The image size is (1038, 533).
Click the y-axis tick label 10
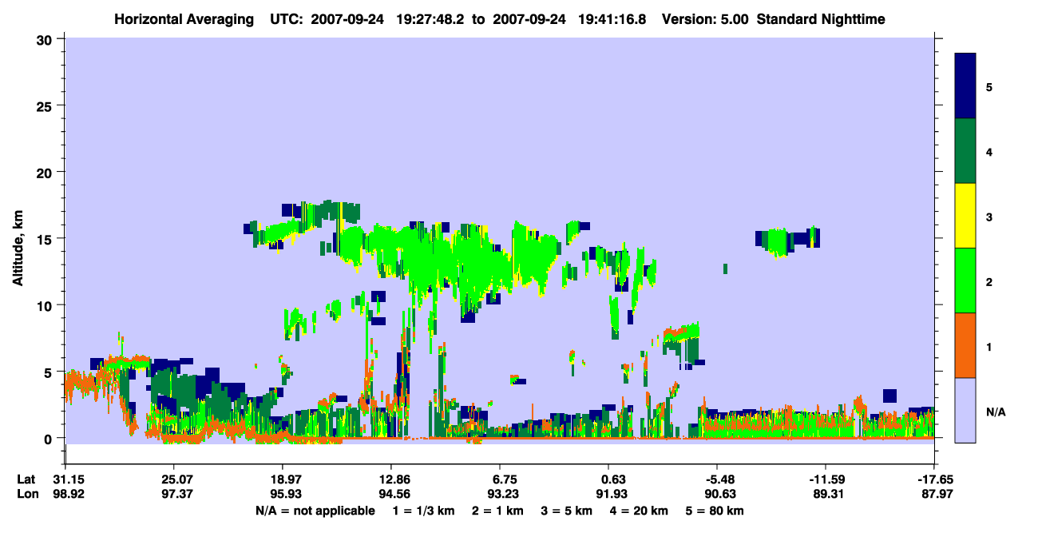point(46,305)
